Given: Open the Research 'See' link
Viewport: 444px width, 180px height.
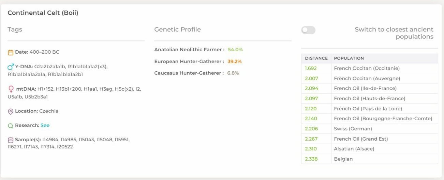Looking at the screenshot, I should pyautogui.click(x=45, y=125).
